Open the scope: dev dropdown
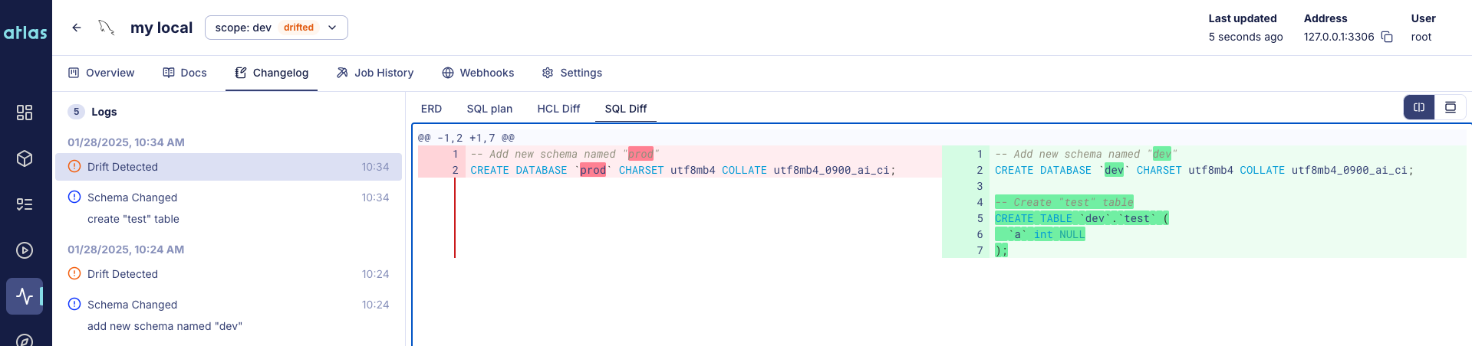The image size is (1472, 346). (x=276, y=28)
